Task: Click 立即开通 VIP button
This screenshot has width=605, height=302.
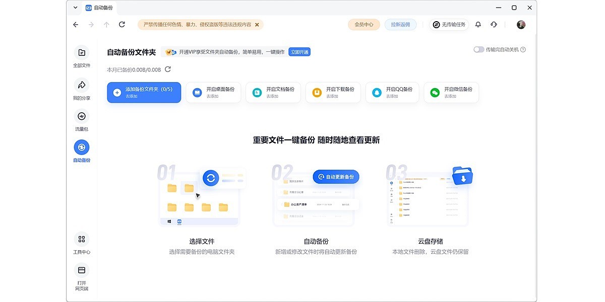Action: (x=299, y=52)
